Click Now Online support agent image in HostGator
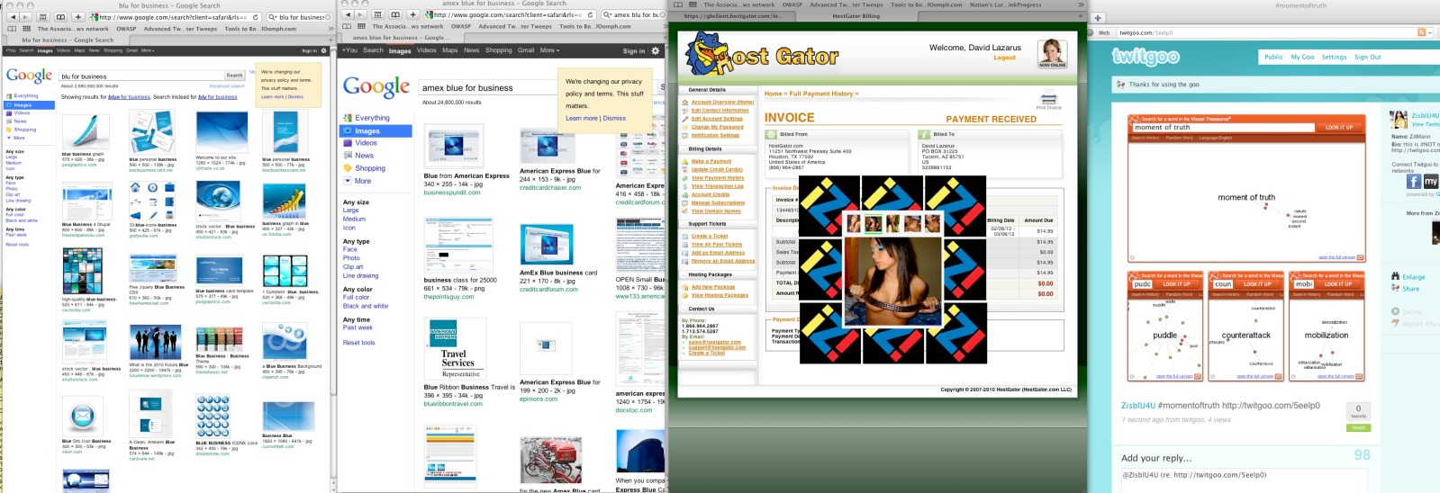The image size is (1440, 493). pyautogui.click(x=1052, y=54)
